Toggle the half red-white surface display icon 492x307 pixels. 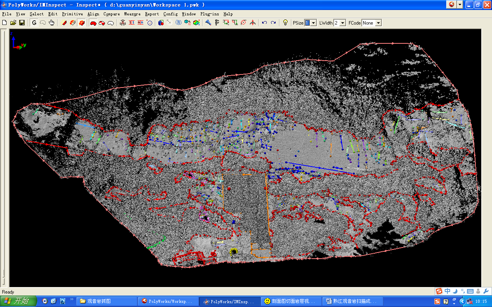point(102,23)
